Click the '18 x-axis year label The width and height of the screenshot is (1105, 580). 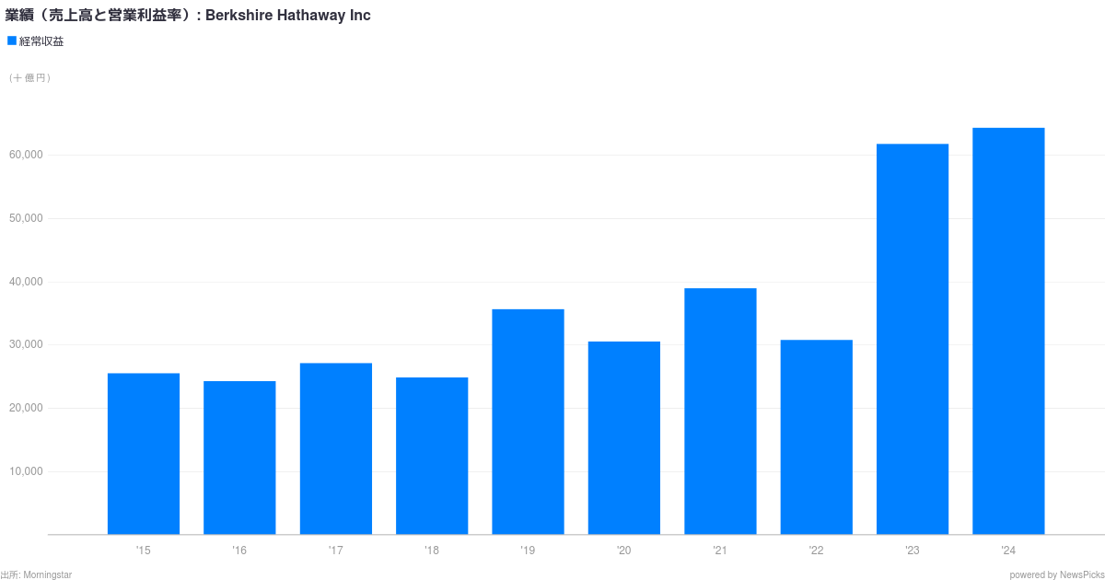[x=432, y=551]
